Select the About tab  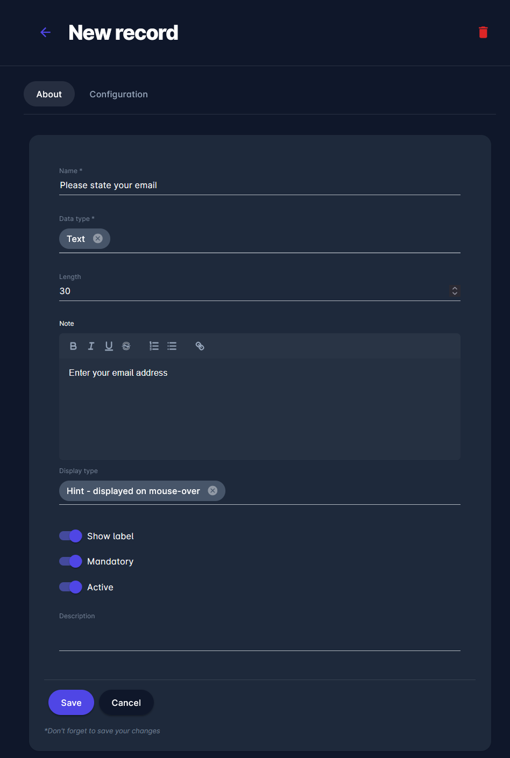[x=49, y=94]
